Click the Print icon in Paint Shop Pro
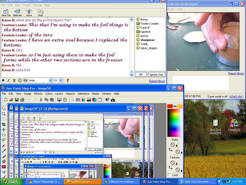Image resolution: width=246 pixels, height=185 pixels. click(x=22, y=99)
